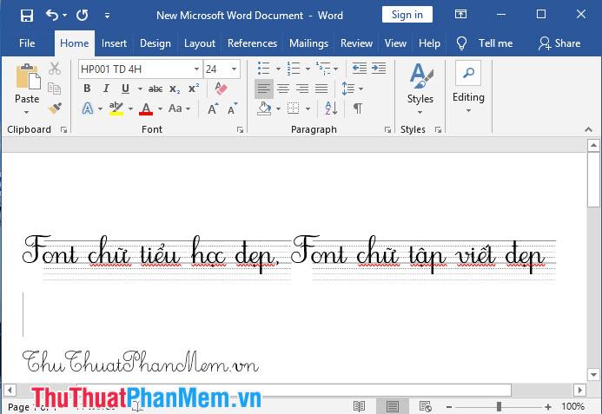The width and height of the screenshot is (602, 414).
Task: Toggle Bold formatting
Action: pyautogui.click(x=87, y=89)
